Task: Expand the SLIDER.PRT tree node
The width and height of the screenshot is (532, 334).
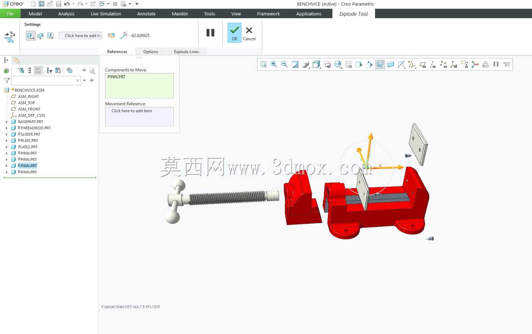Action: click(x=6, y=135)
